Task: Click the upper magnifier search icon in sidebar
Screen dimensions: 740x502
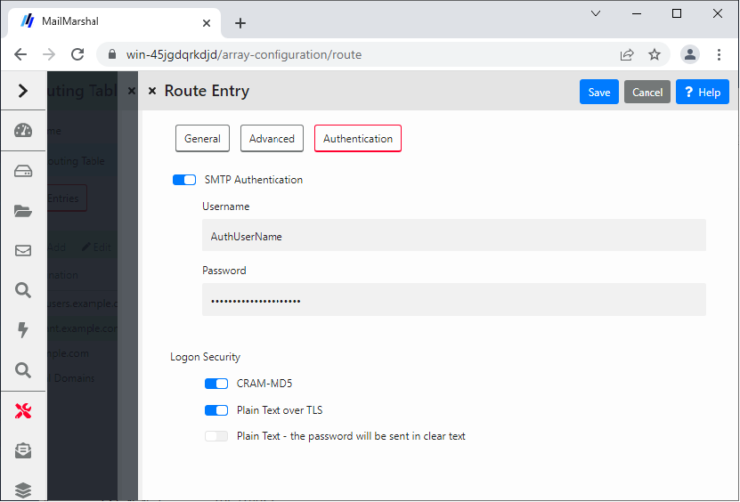Action: [x=22, y=290]
